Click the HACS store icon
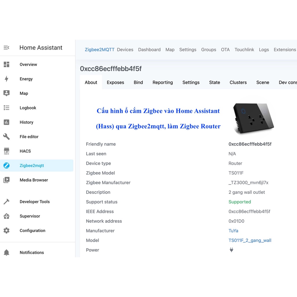297x297 pixels. point(6,151)
